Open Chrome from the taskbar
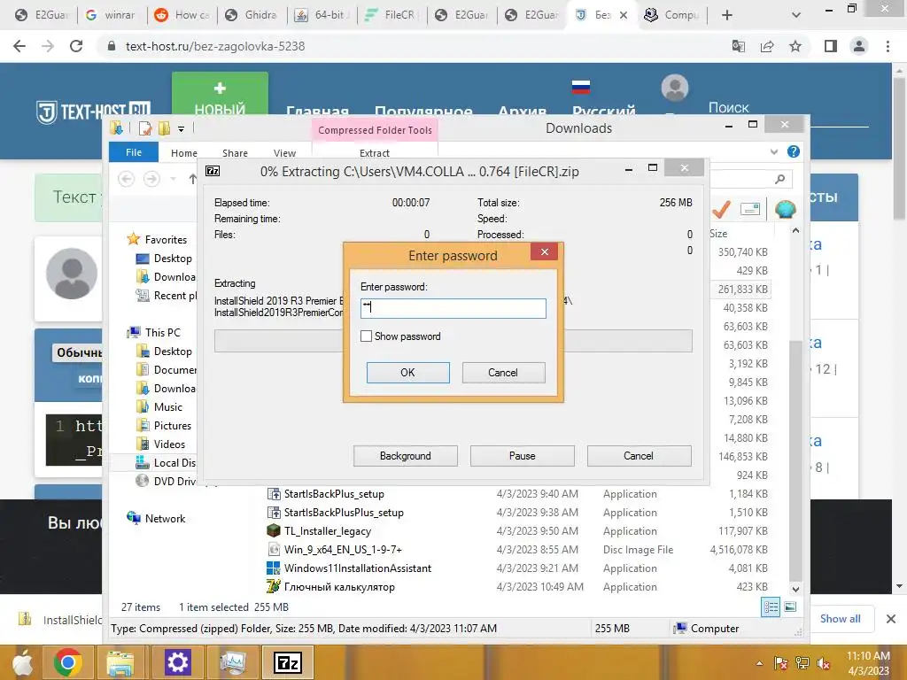 pos(67,662)
